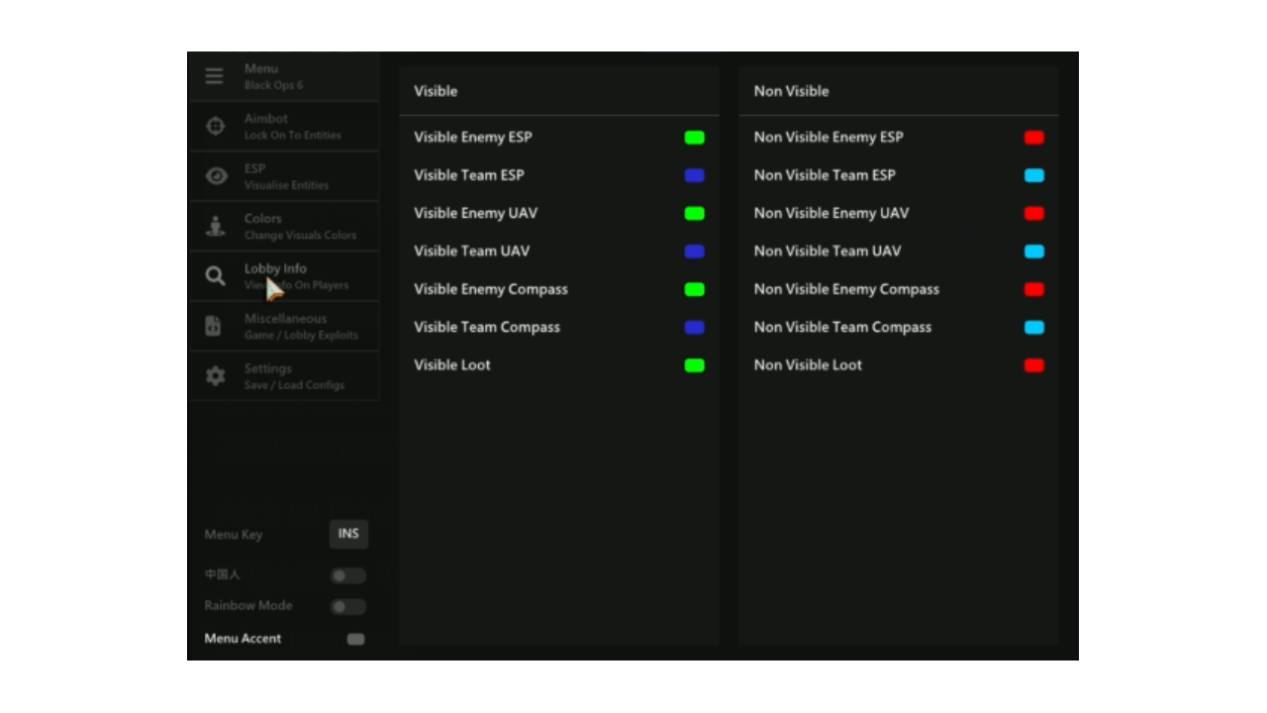
Task: Open Settings via the gear icon
Action: point(215,376)
